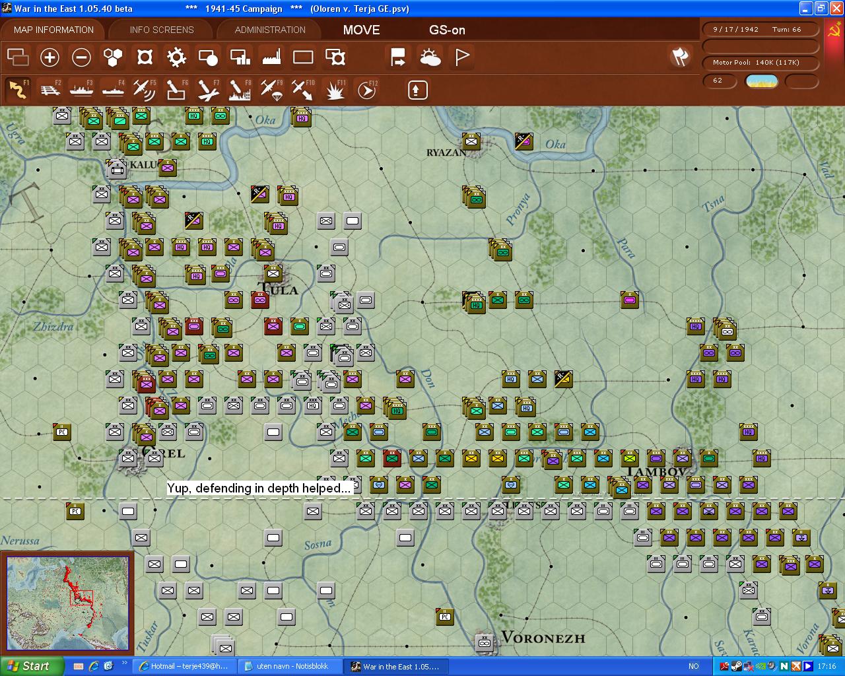Click the four-cornered fort icon
This screenshot has width=845, height=676.
pyautogui.click(x=145, y=57)
